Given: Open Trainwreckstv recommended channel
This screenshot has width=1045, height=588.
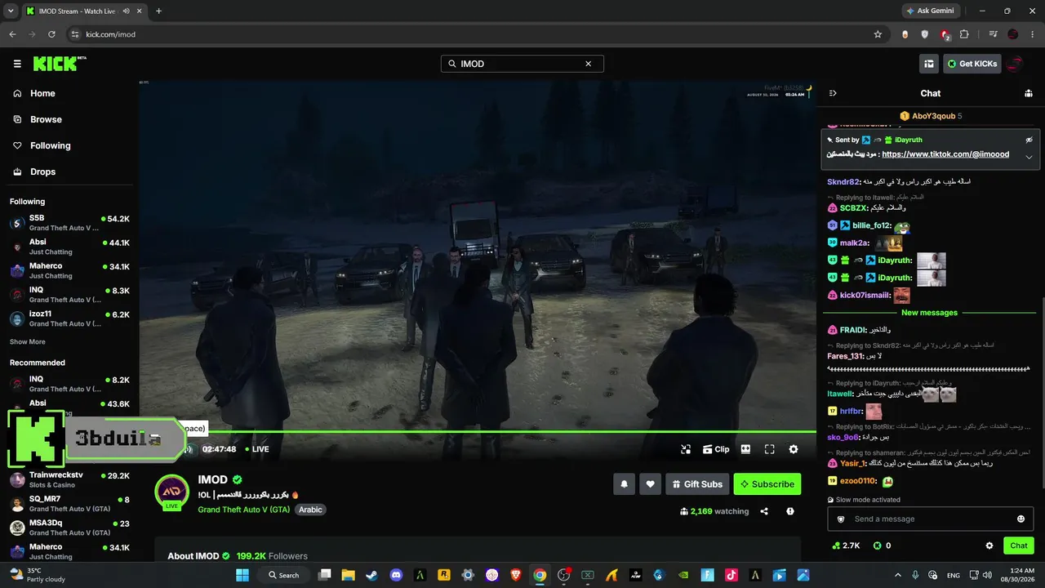Looking at the screenshot, I should pos(69,479).
